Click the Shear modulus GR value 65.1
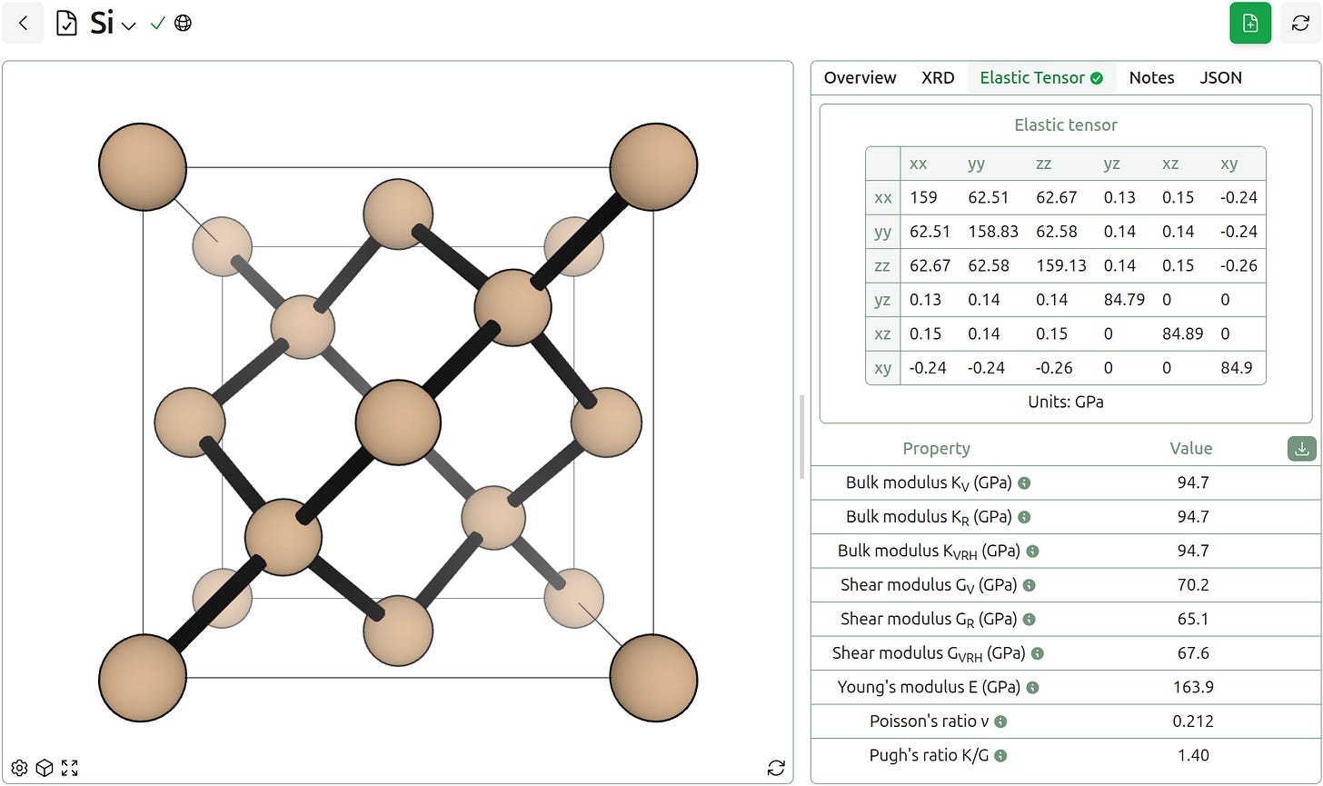Viewport: 1323px width, 786px height. click(x=1193, y=619)
